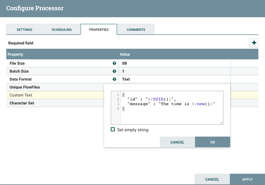Image resolution: width=265 pixels, height=185 pixels.
Task: Cancel the Configure Processor dialog
Action: pyautogui.click(x=212, y=179)
